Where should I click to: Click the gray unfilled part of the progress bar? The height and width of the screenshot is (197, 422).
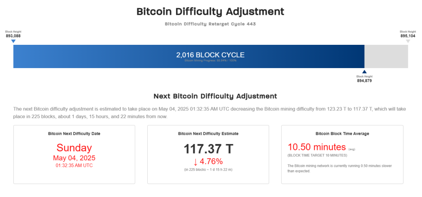(x=386, y=56)
